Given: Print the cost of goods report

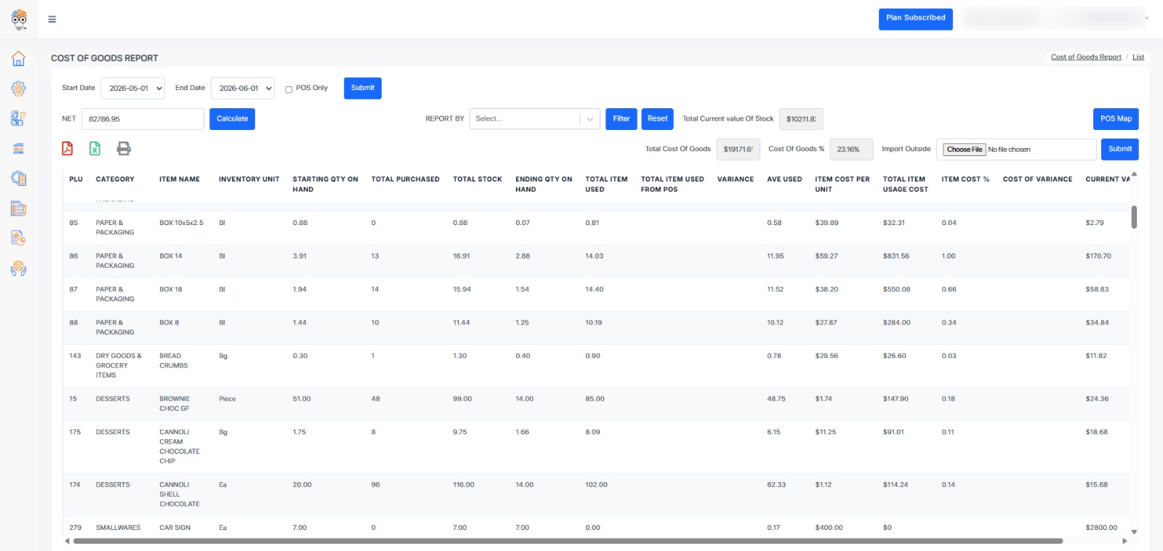Looking at the screenshot, I should tap(124, 149).
